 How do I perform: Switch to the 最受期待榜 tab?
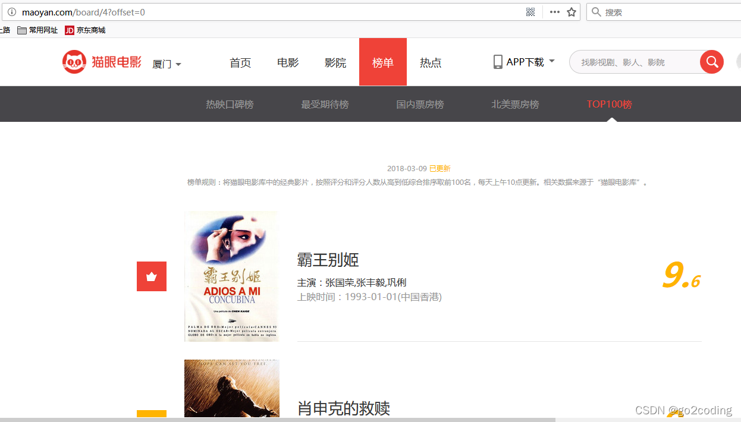(x=325, y=105)
